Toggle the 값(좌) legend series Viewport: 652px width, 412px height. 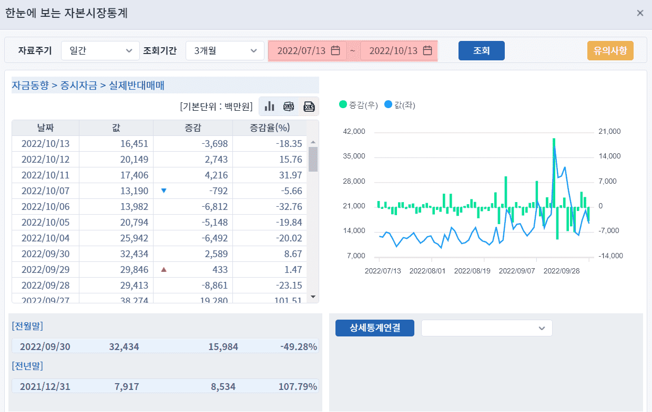[400, 105]
